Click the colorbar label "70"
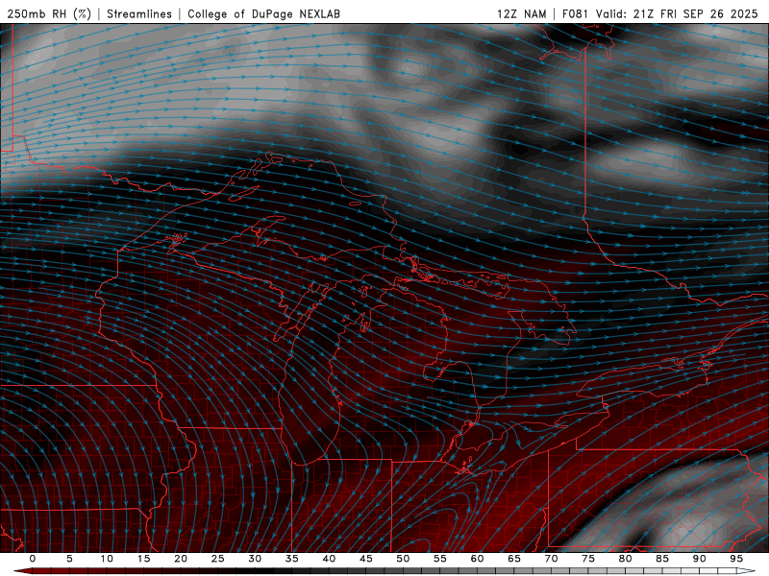The image size is (769, 576). click(x=551, y=559)
